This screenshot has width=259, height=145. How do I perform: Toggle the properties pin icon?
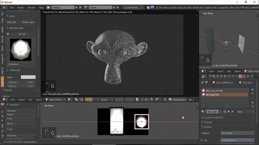(x=202, y=83)
